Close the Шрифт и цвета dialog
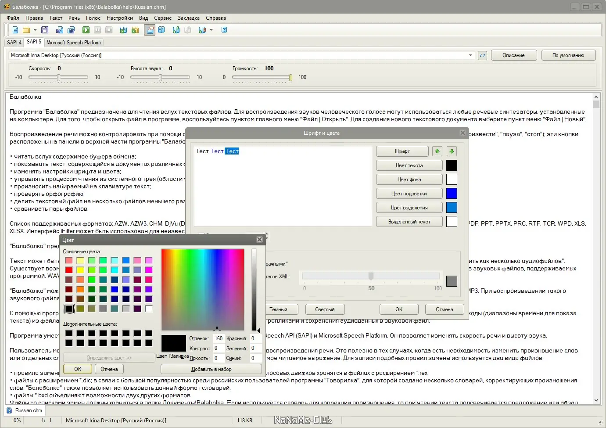 click(x=463, y=133)
